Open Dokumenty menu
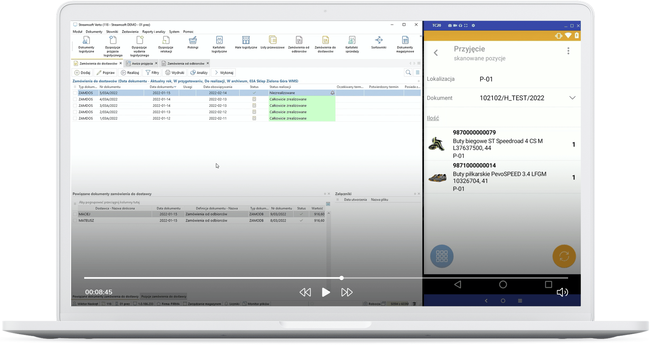653x355 pixels. pos(94,32)
